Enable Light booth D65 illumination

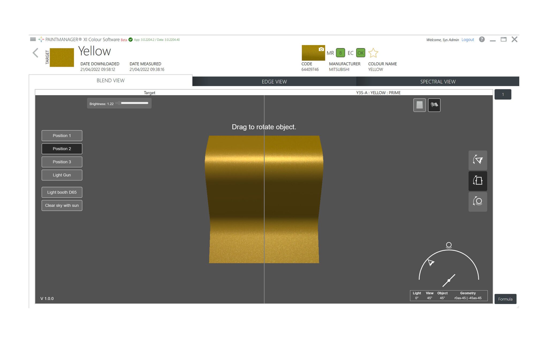click(62, 192)
